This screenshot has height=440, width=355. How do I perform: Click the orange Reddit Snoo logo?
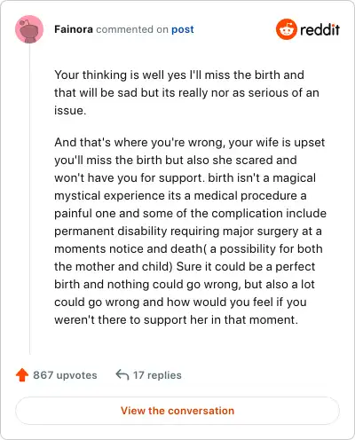[286, 29]
